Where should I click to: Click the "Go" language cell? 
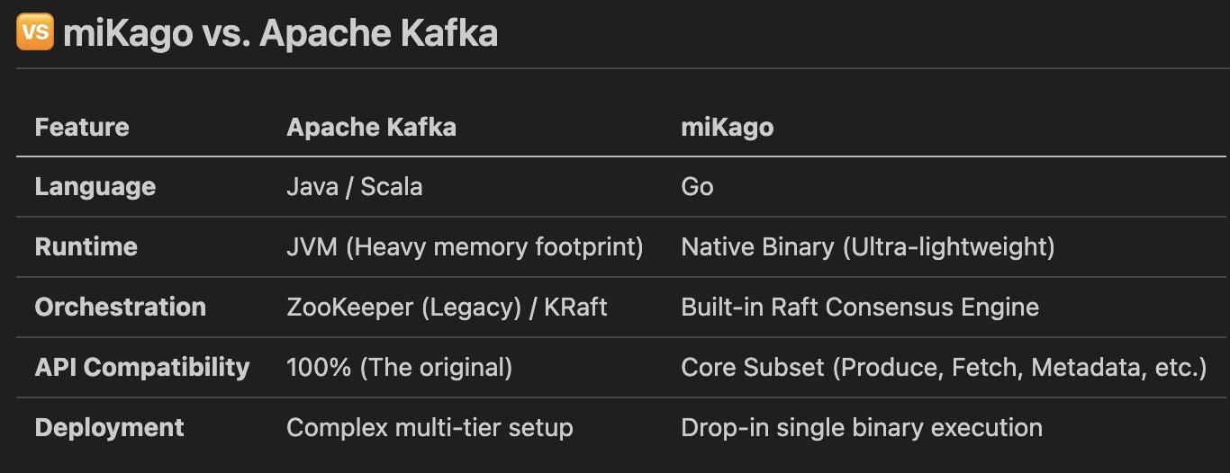pyautogui.click(x=697, y=187)
